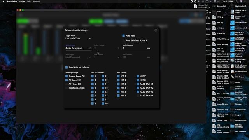Select the JUNE 15 PAYSTUB file icon
Image resolution: width=249 pixels, height=140 pixels.
pos(214,88)
